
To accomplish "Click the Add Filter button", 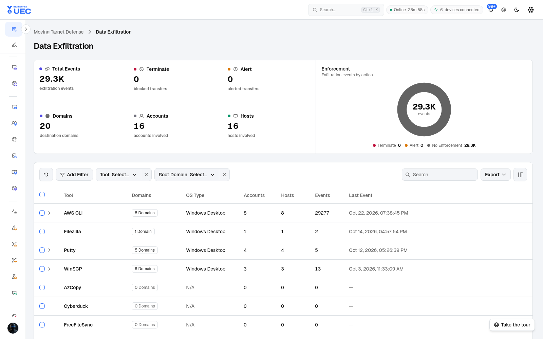I will pyautogui.click(x=74, y=175).
